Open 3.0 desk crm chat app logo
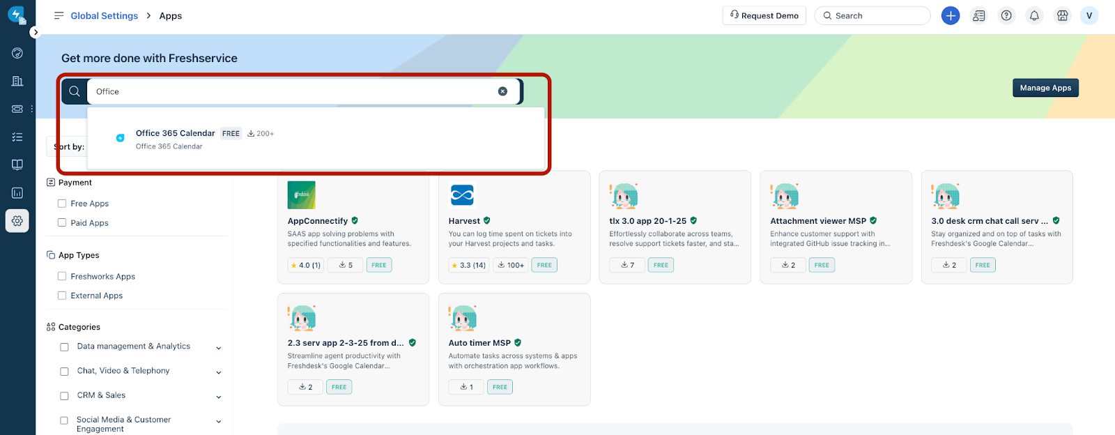This screenshot has height=435, width=1115. point(946,196)
